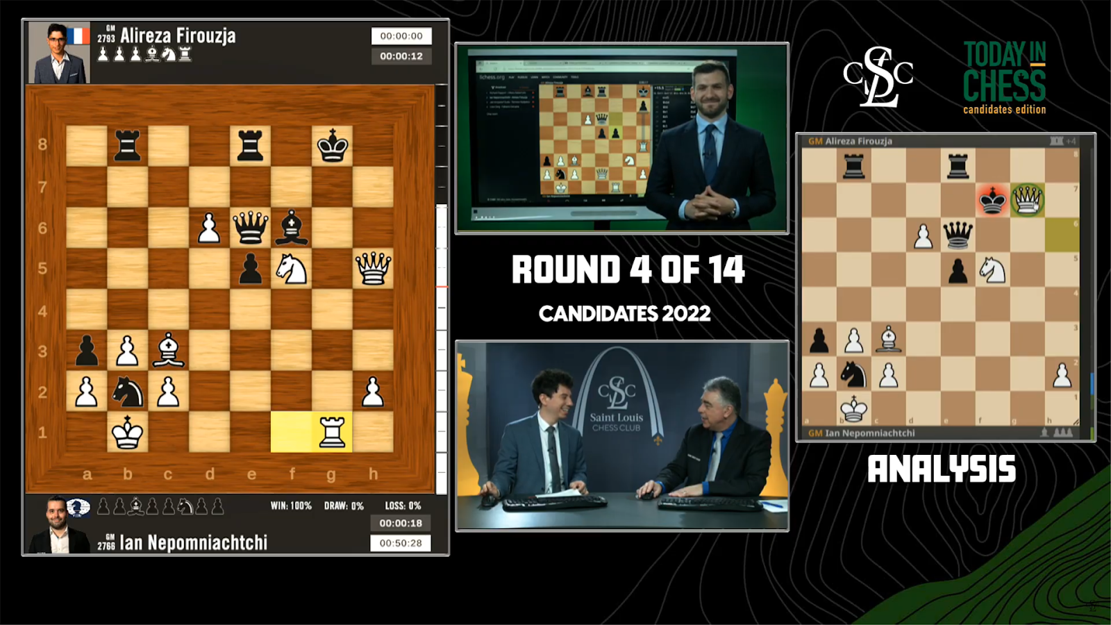Select the white bishop on c3, main board
The image size is (1111, 625).
tap(168, 349)
